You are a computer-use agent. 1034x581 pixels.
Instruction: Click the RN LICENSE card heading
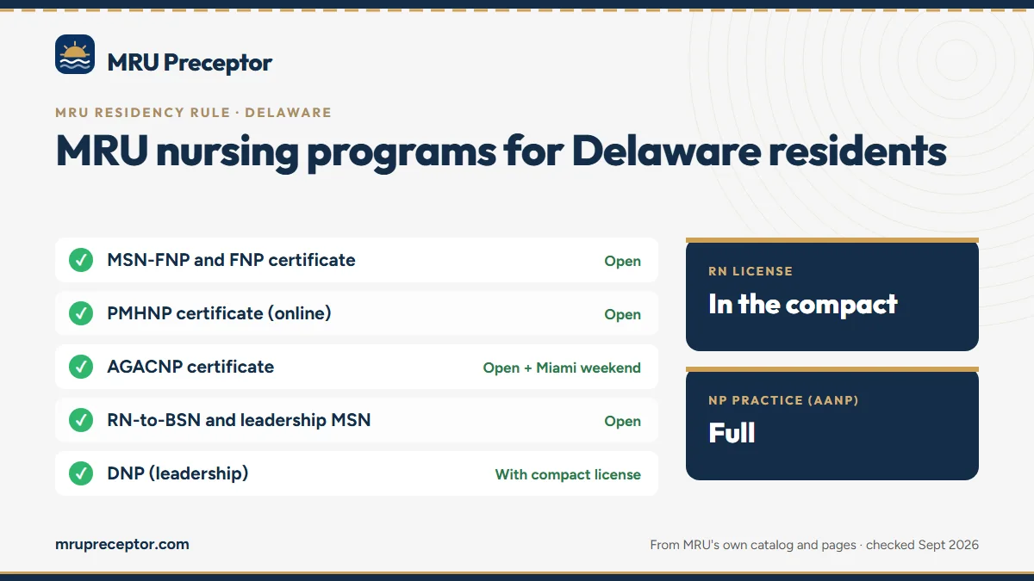tap(751, 271)
